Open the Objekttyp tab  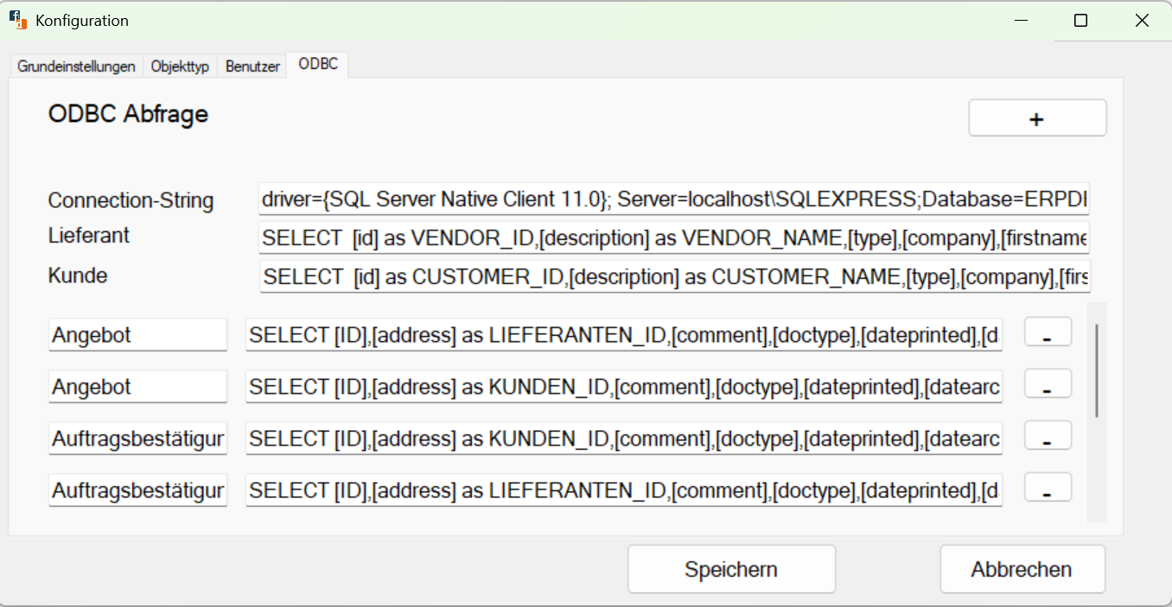pyautogui.click(x=180, y=65)
